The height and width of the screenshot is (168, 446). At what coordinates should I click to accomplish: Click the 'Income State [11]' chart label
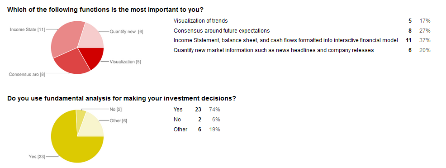[x=27, y=29]
